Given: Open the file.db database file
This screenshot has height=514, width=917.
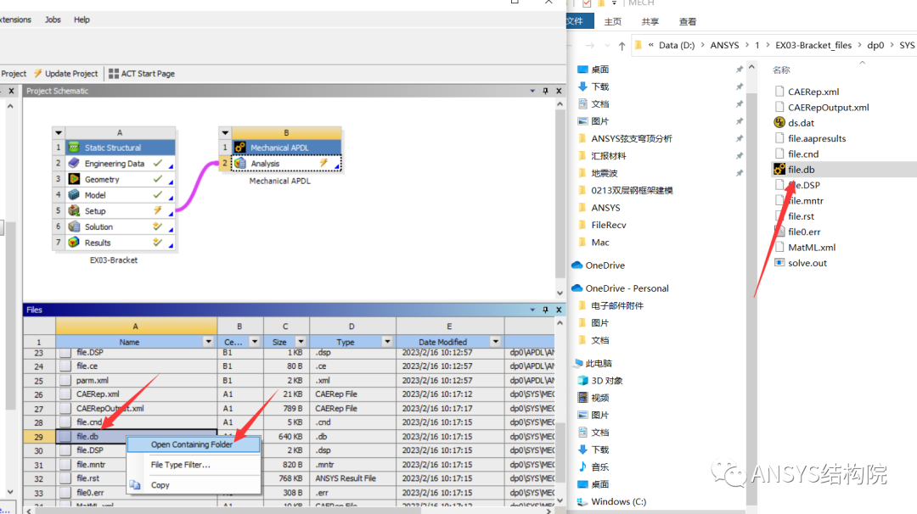Looking at the screenshot, I should [802, 170].
